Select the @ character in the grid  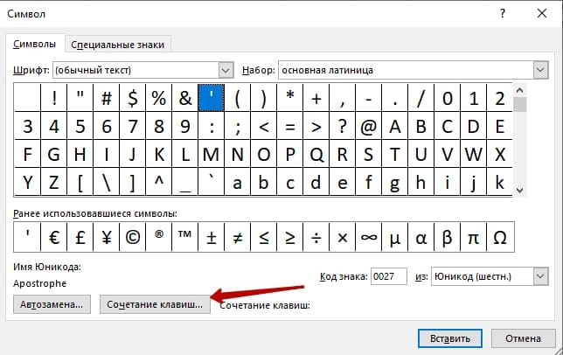click(x=370, y=126)
